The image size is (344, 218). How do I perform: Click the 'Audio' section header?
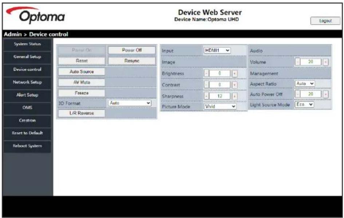(x=256, y=51)
